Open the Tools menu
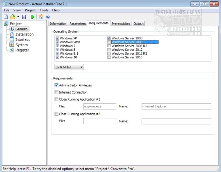The height and width of the screenshot is (172, 221). [44, 10]
